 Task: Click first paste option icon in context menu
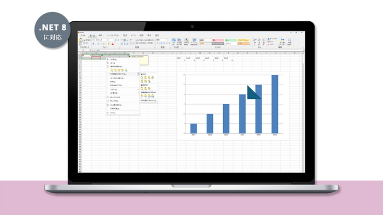coord(112,70)
